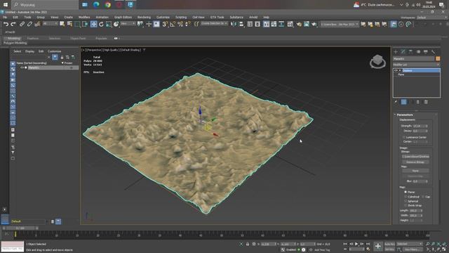Click the Select menu in Scene Explorer
This screenshot has height=253, width=449.
(x=17, y=51)
